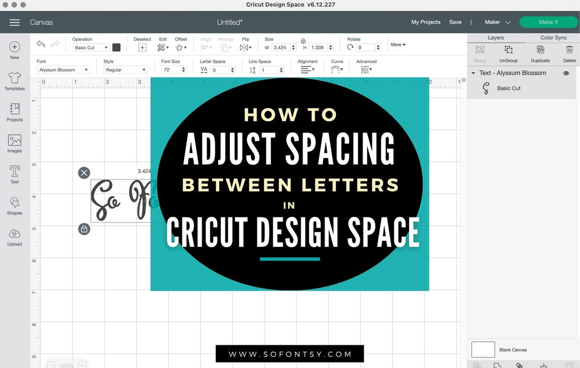This screenshot has width=580, height=368.
Task: Open My Projects
Action: click(425, 22)
